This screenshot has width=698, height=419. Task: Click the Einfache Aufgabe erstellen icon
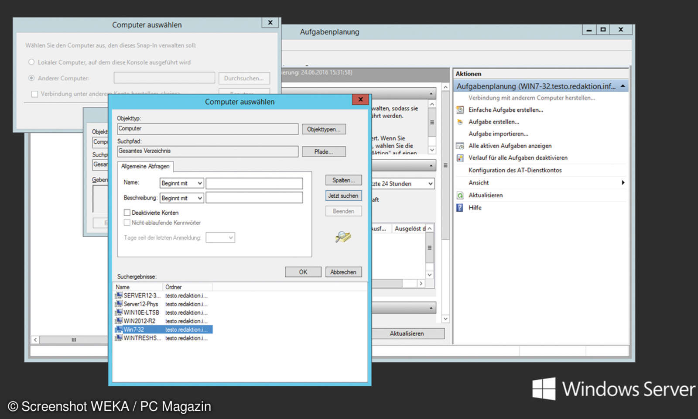point(459,110)
